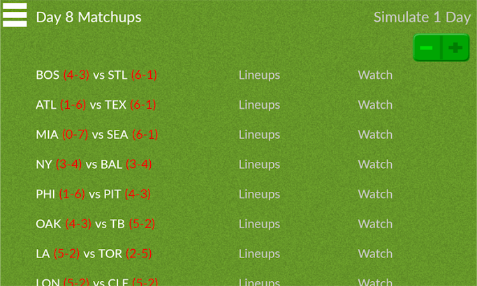477x286 pixels.
Task: Watch the PHI vs PIT matchup
Action: tap(375, 194)
